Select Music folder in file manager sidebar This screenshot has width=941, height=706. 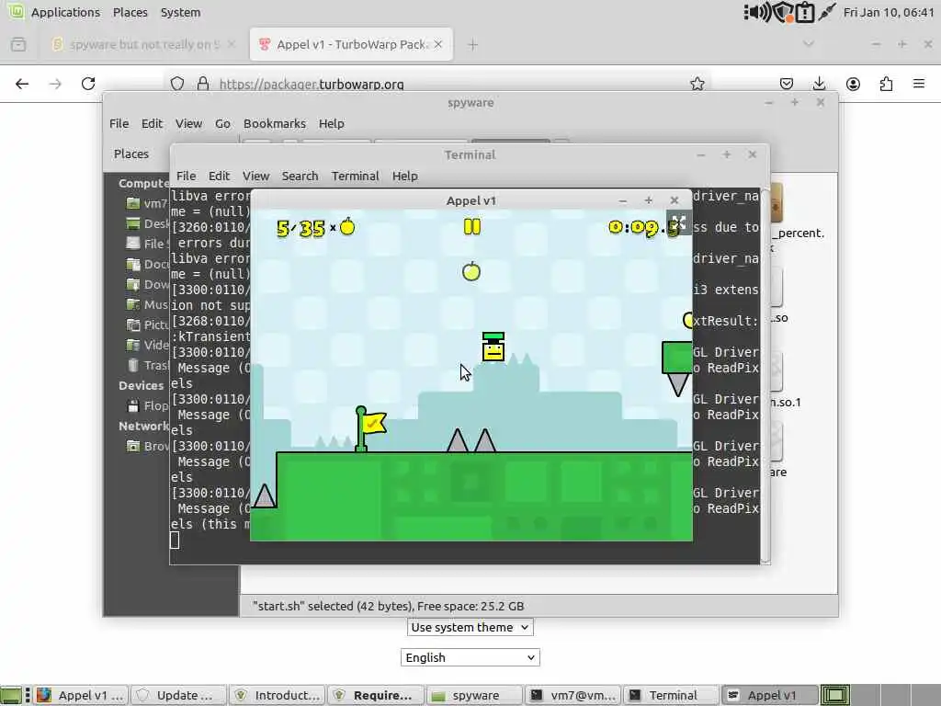tap(148, 304)
